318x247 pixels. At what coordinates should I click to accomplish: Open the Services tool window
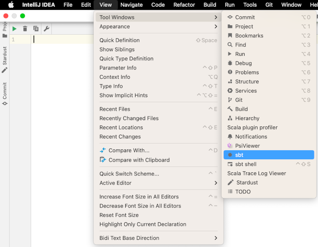coord(245,91)
